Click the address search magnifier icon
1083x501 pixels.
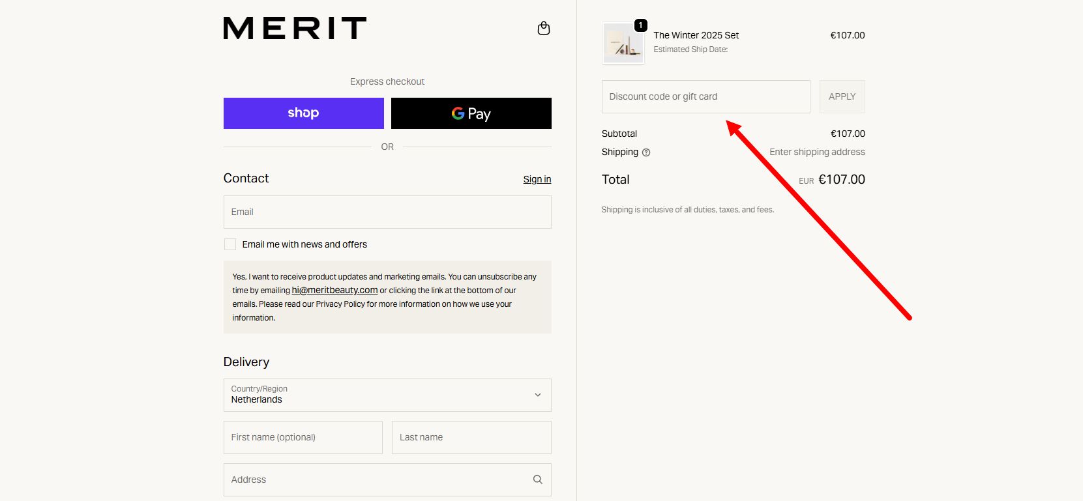538,480
